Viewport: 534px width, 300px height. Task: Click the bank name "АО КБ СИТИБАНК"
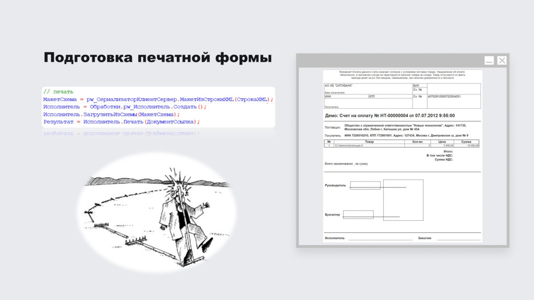338,86
